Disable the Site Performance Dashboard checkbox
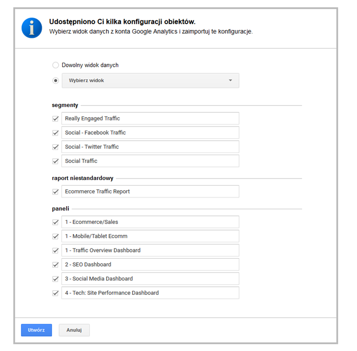The width and height of the screenshot is (357, 351). [56, 293]
